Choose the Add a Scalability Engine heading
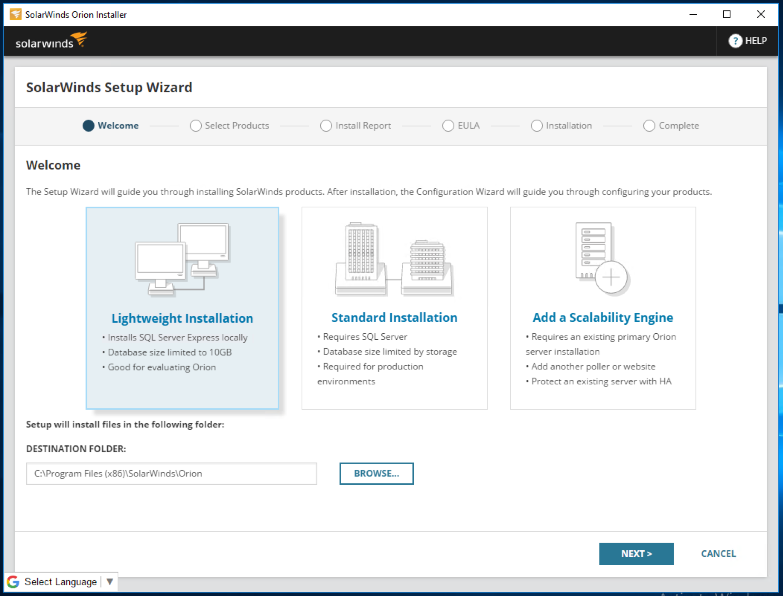The image size is (783, 596). [603, 318]
